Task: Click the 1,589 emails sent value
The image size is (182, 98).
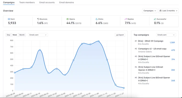Action: coord(172,43)
